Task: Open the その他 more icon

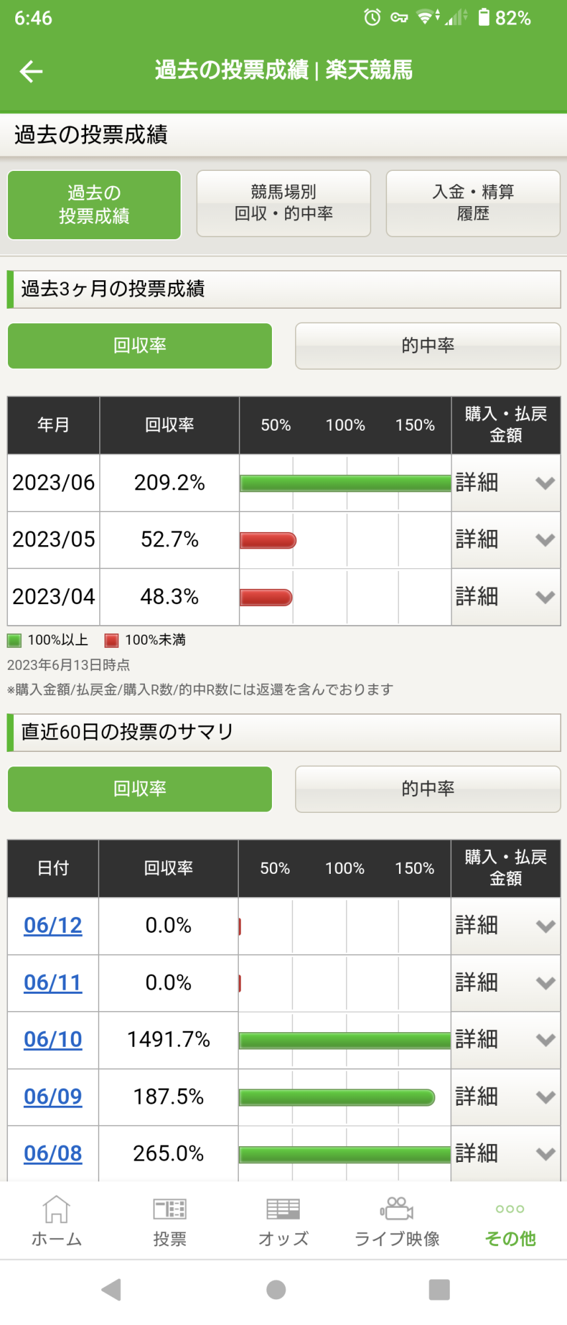Action: pyautogui.click(x=510, y=1221)
